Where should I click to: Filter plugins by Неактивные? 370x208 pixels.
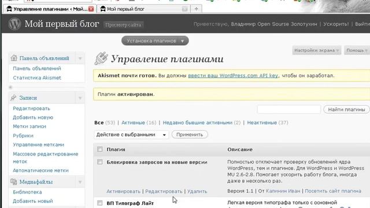click(262, 122)
